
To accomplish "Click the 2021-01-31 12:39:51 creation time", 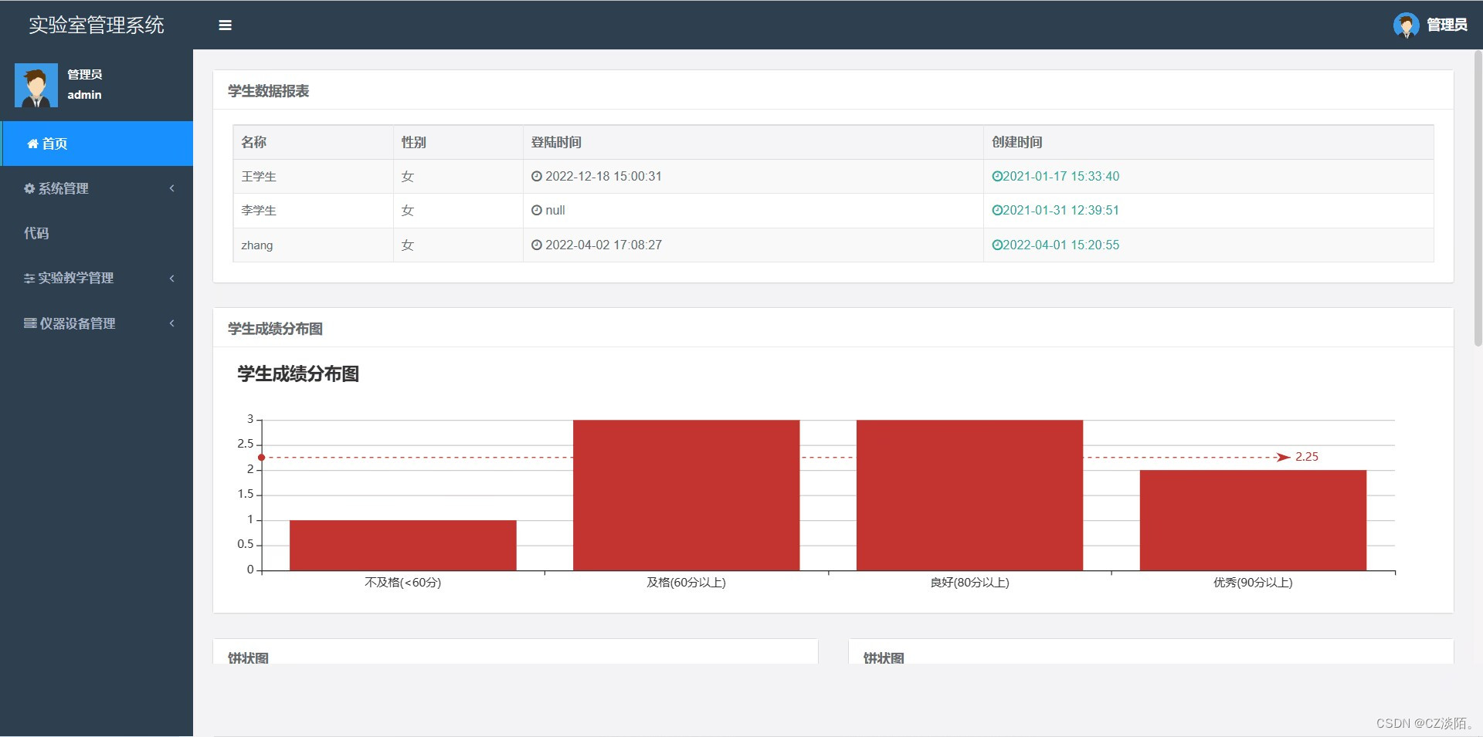I will (1061, 210).
